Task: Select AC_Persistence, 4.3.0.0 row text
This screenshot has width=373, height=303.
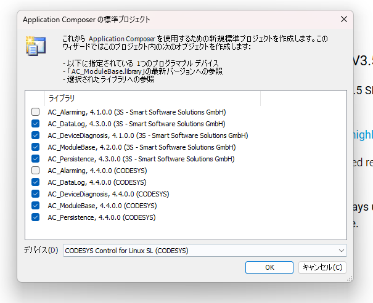Action: [141, 159]
